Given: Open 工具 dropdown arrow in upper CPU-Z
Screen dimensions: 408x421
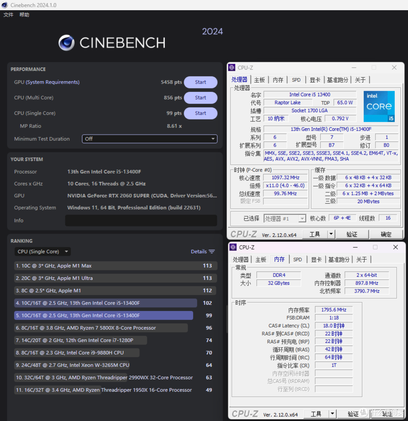Looking at the screenshot, I should 331,235.
